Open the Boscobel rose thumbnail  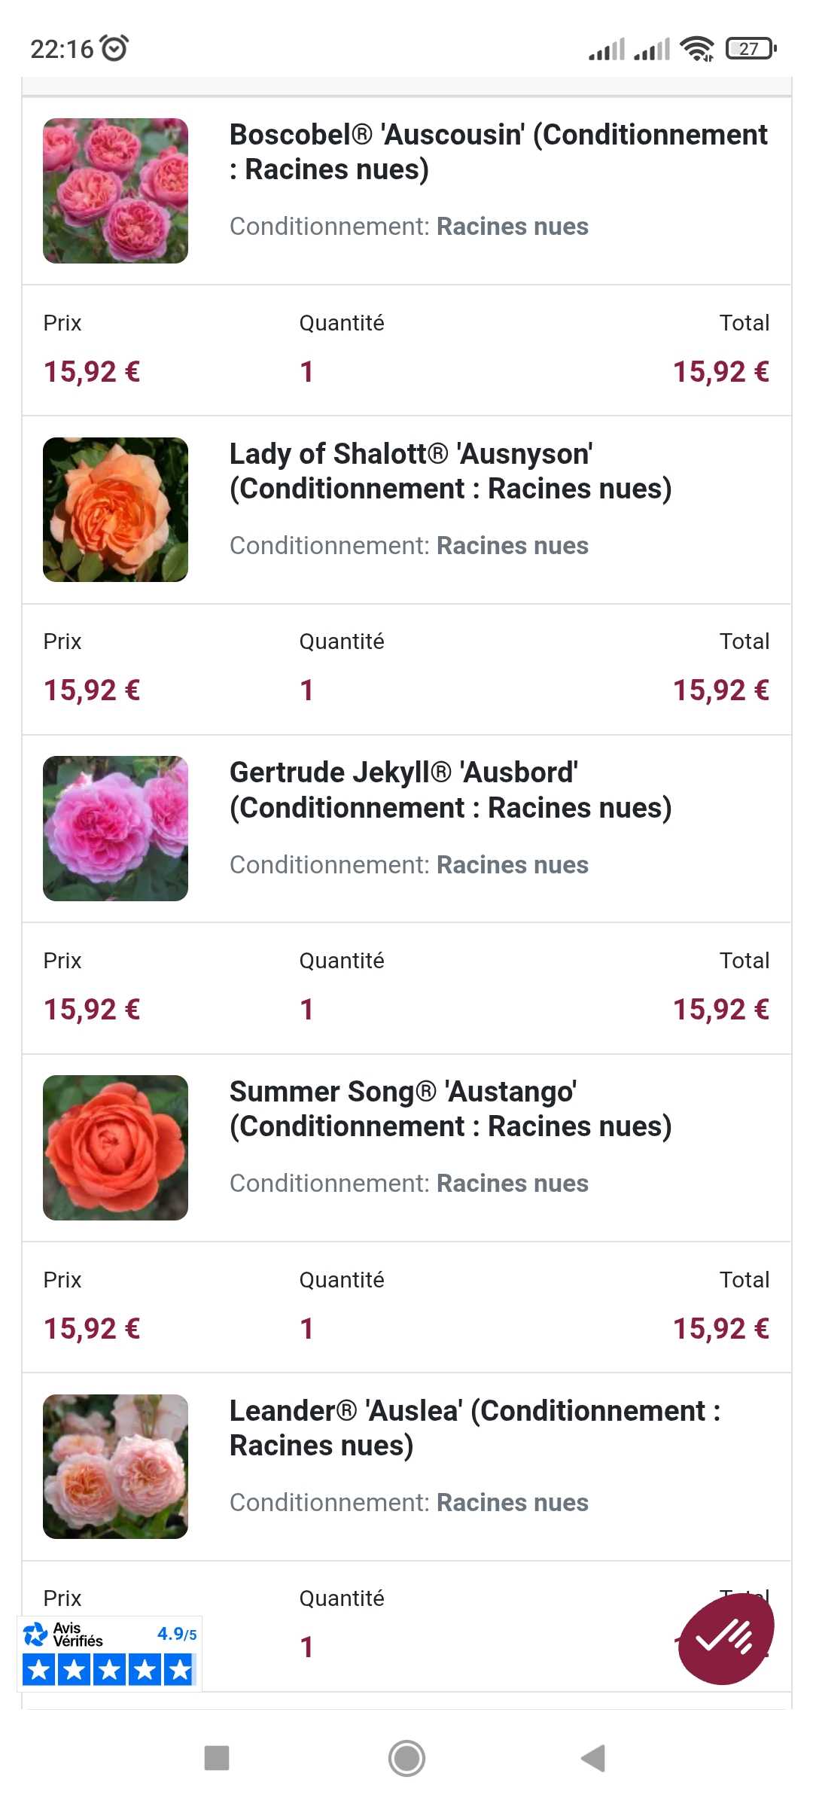point(115,190)
